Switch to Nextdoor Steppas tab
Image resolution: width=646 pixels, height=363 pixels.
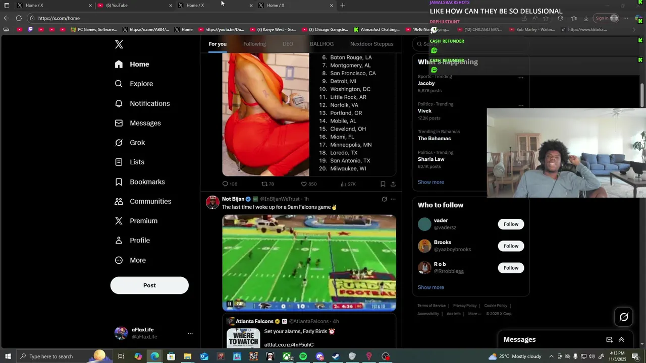pos(371,44)
